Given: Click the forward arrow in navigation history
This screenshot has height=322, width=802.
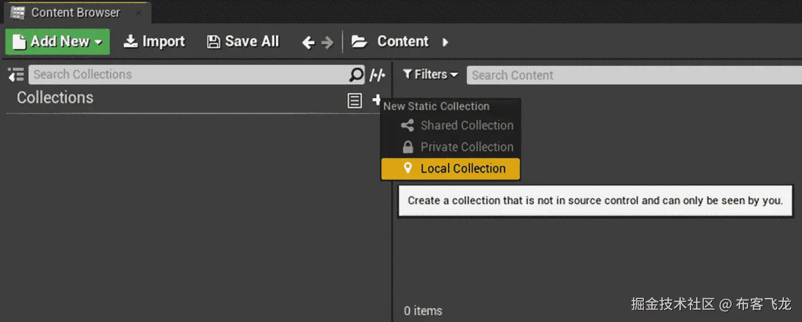Looking at the screenshot, I should 327,42.
